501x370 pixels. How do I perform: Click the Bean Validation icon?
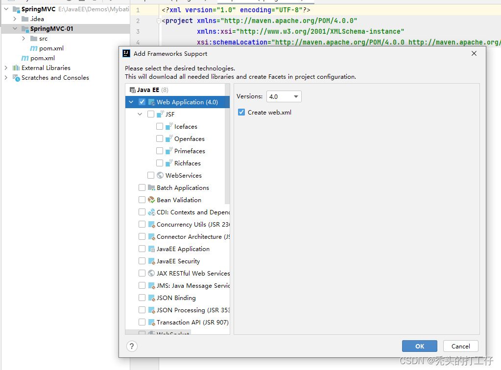pyautogui.click(x=152, y=200)
